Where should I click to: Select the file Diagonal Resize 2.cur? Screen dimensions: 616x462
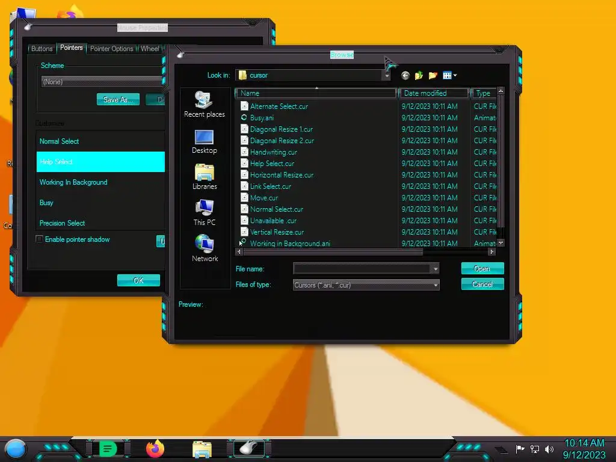[282, 141]
